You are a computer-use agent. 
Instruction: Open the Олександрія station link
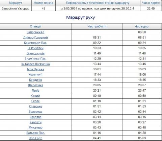click(x=35, y=53)
